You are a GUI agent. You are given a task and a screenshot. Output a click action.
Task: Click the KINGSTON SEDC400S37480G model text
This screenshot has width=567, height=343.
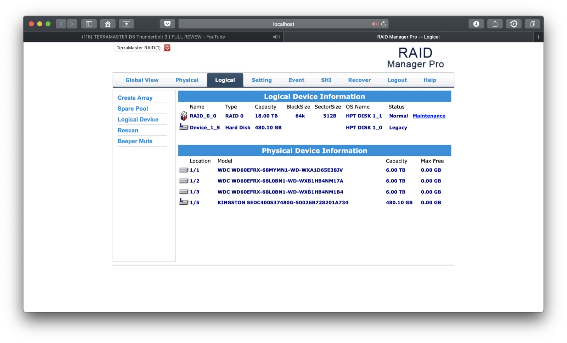tap(283, 203)
